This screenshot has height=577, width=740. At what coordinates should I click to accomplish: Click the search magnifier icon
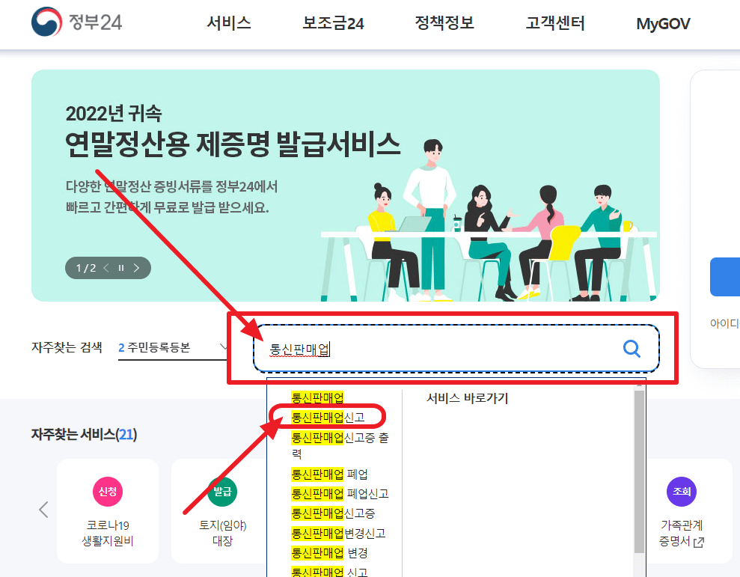(x=631, y=348)
